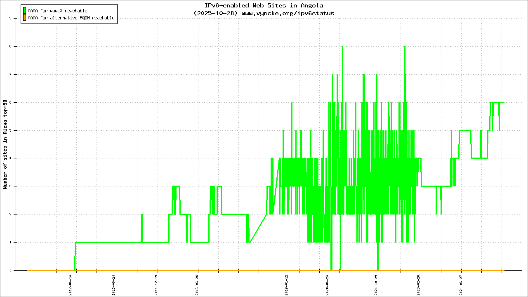Viewport: 528px width, 297px height.
Task: Select 'AAAA for alternative FQDN reachable' legend label
Action: pos(71,18)
